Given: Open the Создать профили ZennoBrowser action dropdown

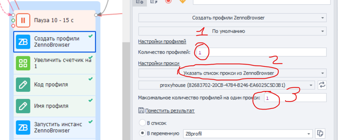Looking at the screenshot, I should [232, 17].
